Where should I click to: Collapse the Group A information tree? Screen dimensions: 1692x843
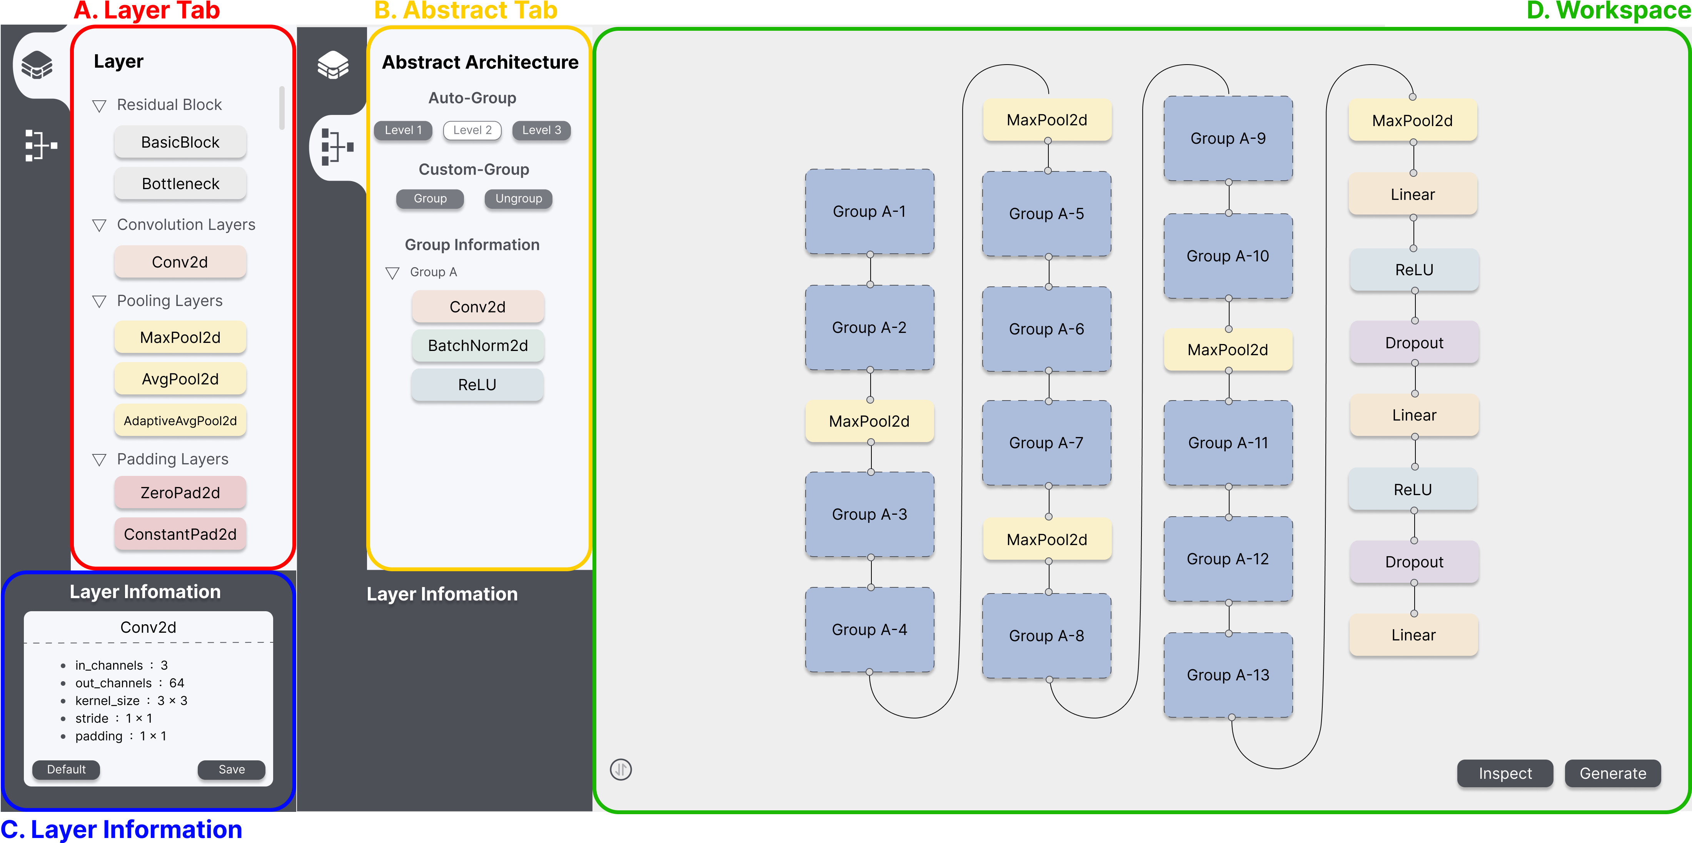[393, 273]
